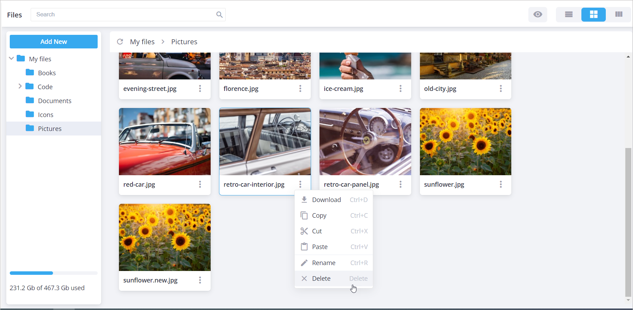Switch to list view mode

(x=568, y=15)
